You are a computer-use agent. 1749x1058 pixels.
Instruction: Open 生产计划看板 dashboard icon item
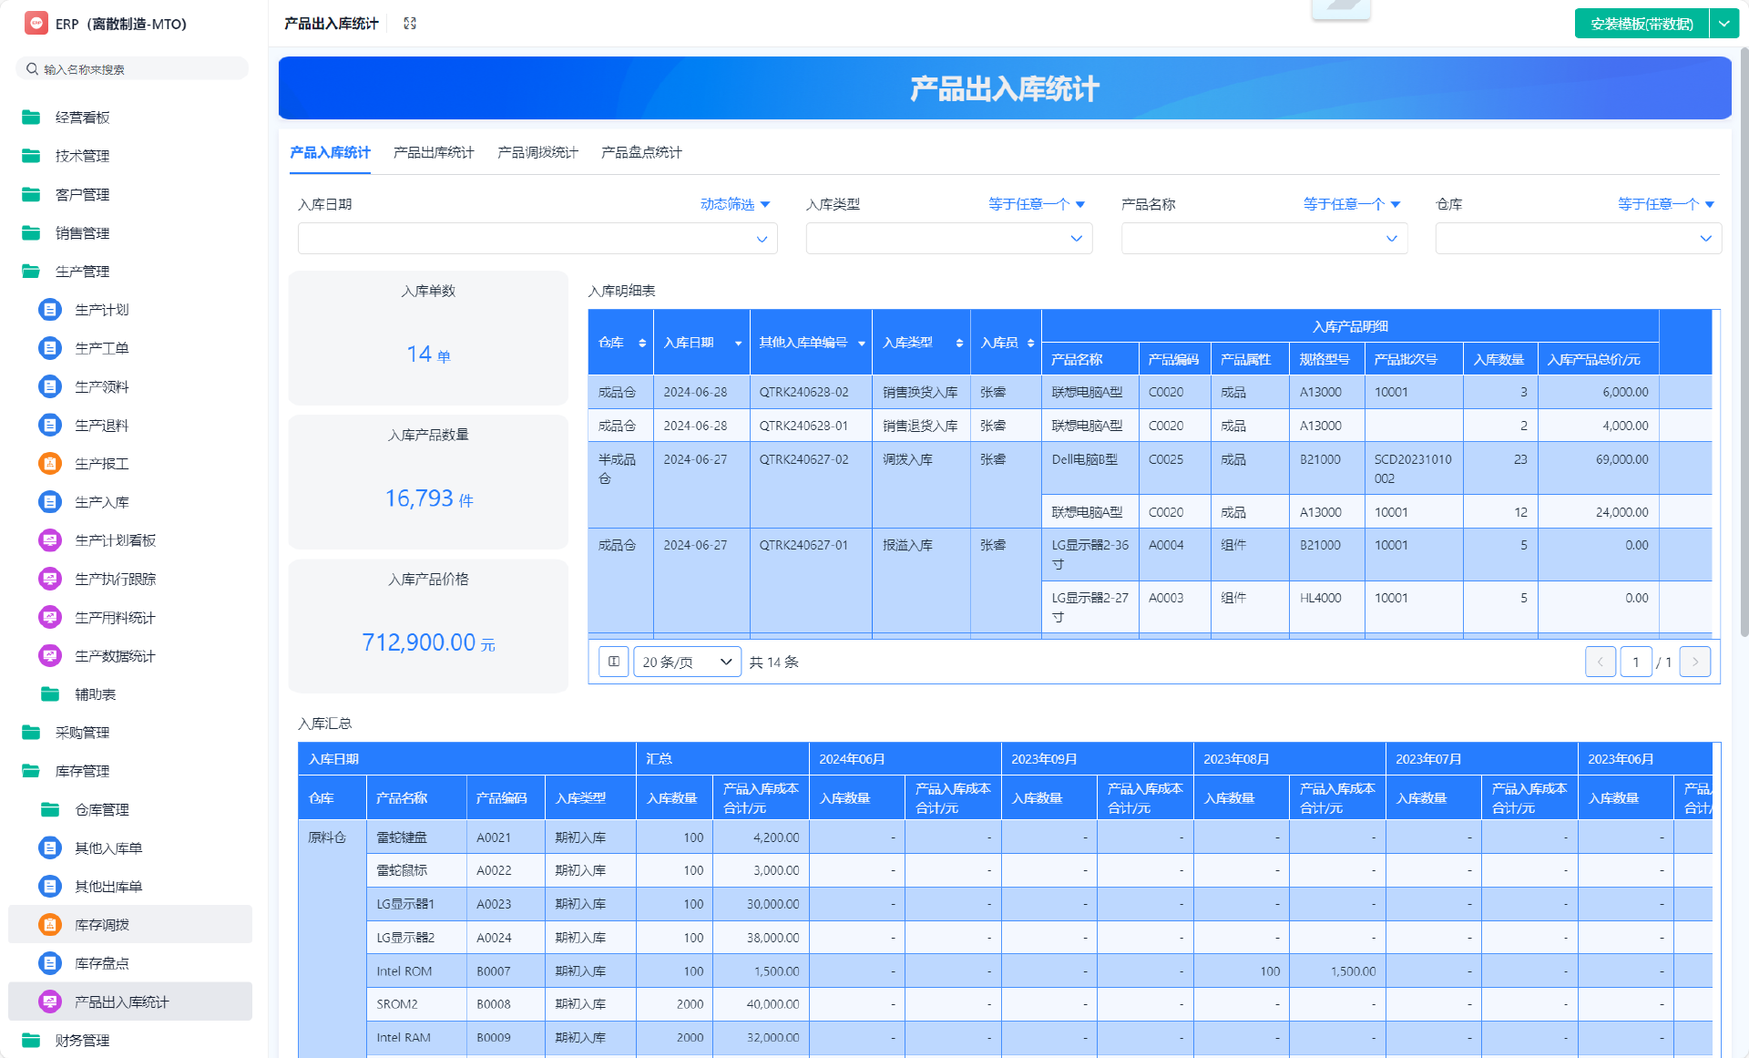(x=50, y=540)
